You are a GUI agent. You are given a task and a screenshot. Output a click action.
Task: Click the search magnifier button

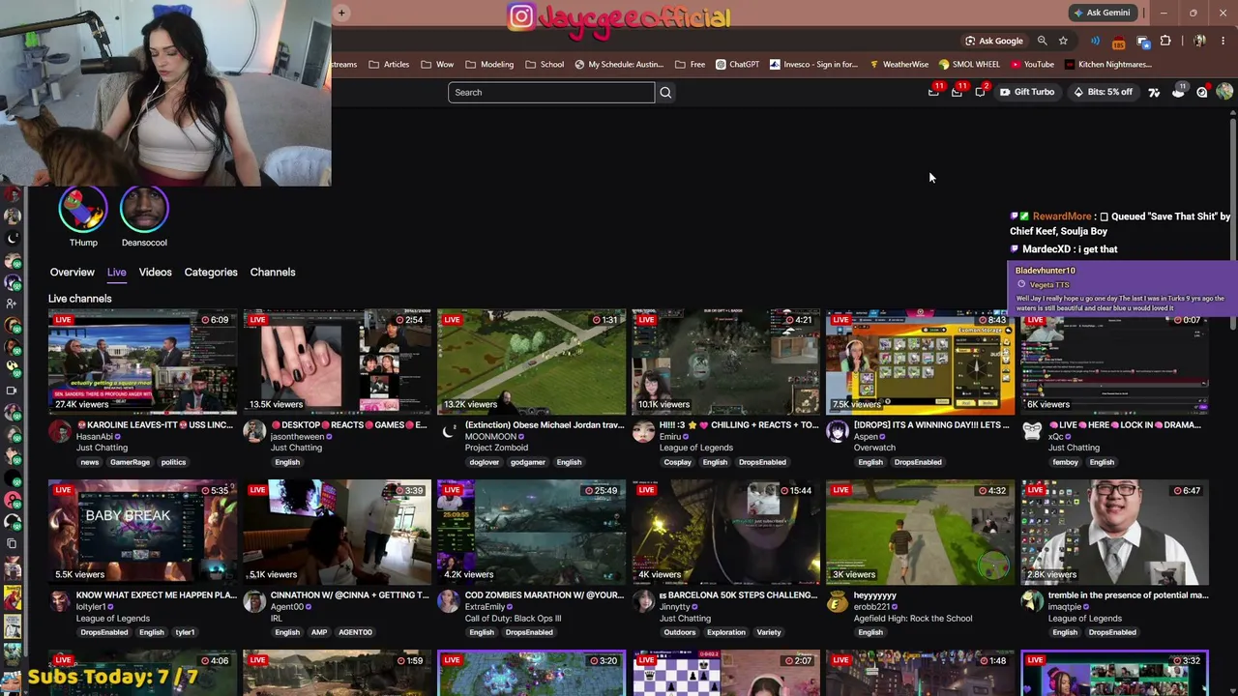tap(665, 92)
